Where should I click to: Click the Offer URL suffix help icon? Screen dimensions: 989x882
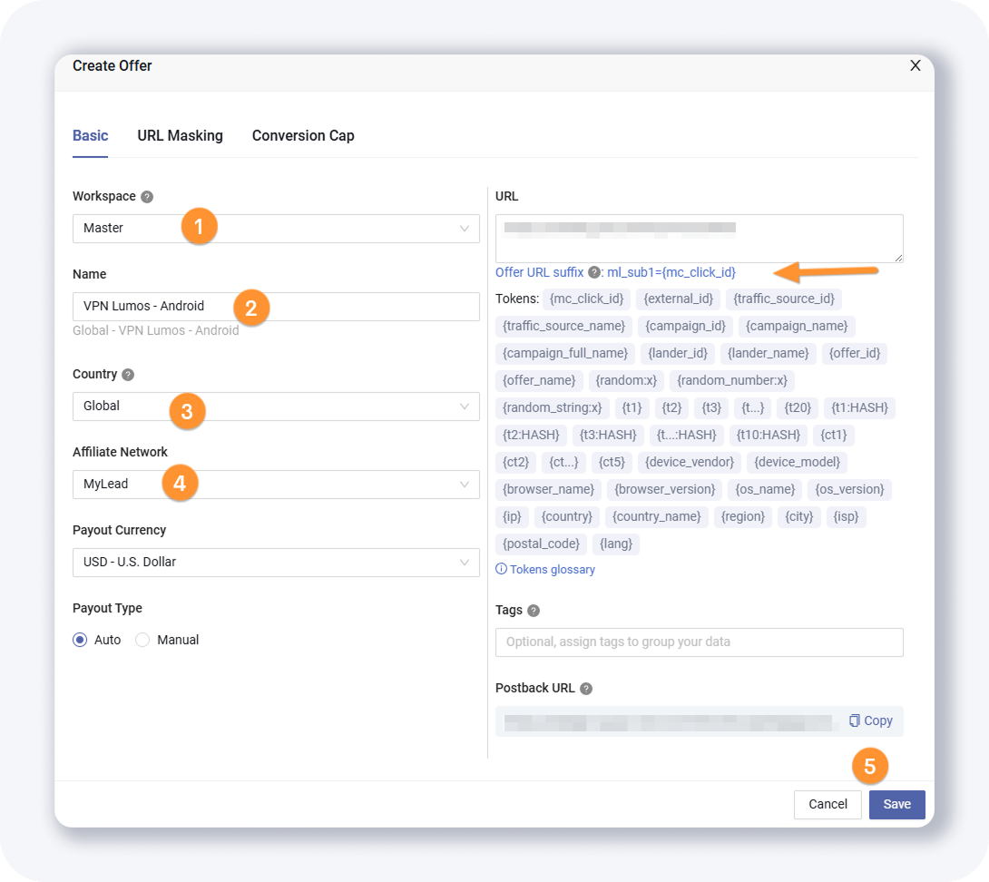tap(594, 272)
